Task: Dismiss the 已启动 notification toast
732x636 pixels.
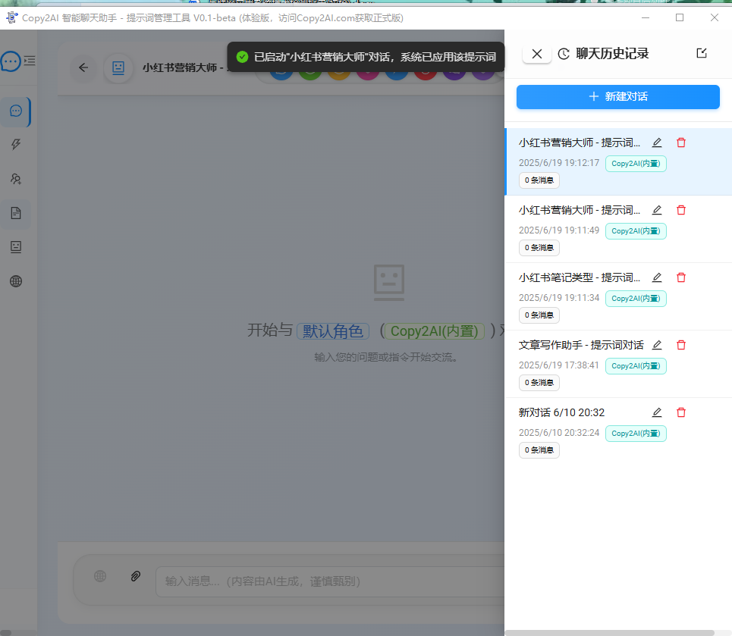Action: [366, 57]
